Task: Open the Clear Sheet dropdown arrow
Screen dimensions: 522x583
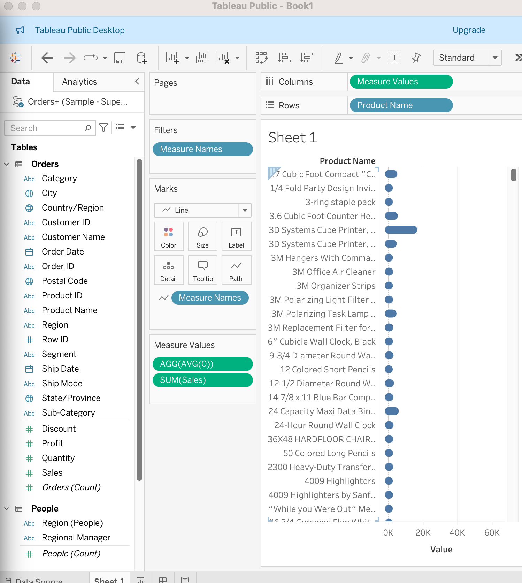Action: click(237, 58)
